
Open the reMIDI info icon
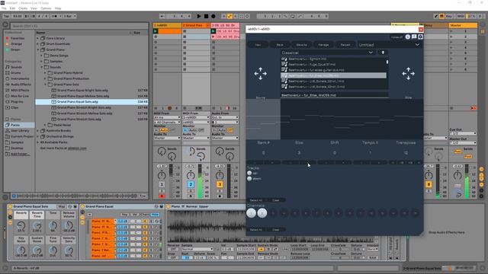pyautogui.click(x=408, y=37)
